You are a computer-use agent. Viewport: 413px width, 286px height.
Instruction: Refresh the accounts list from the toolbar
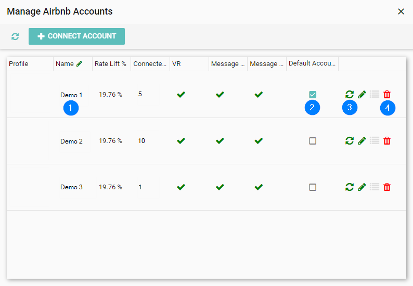(x=15, y=36)
